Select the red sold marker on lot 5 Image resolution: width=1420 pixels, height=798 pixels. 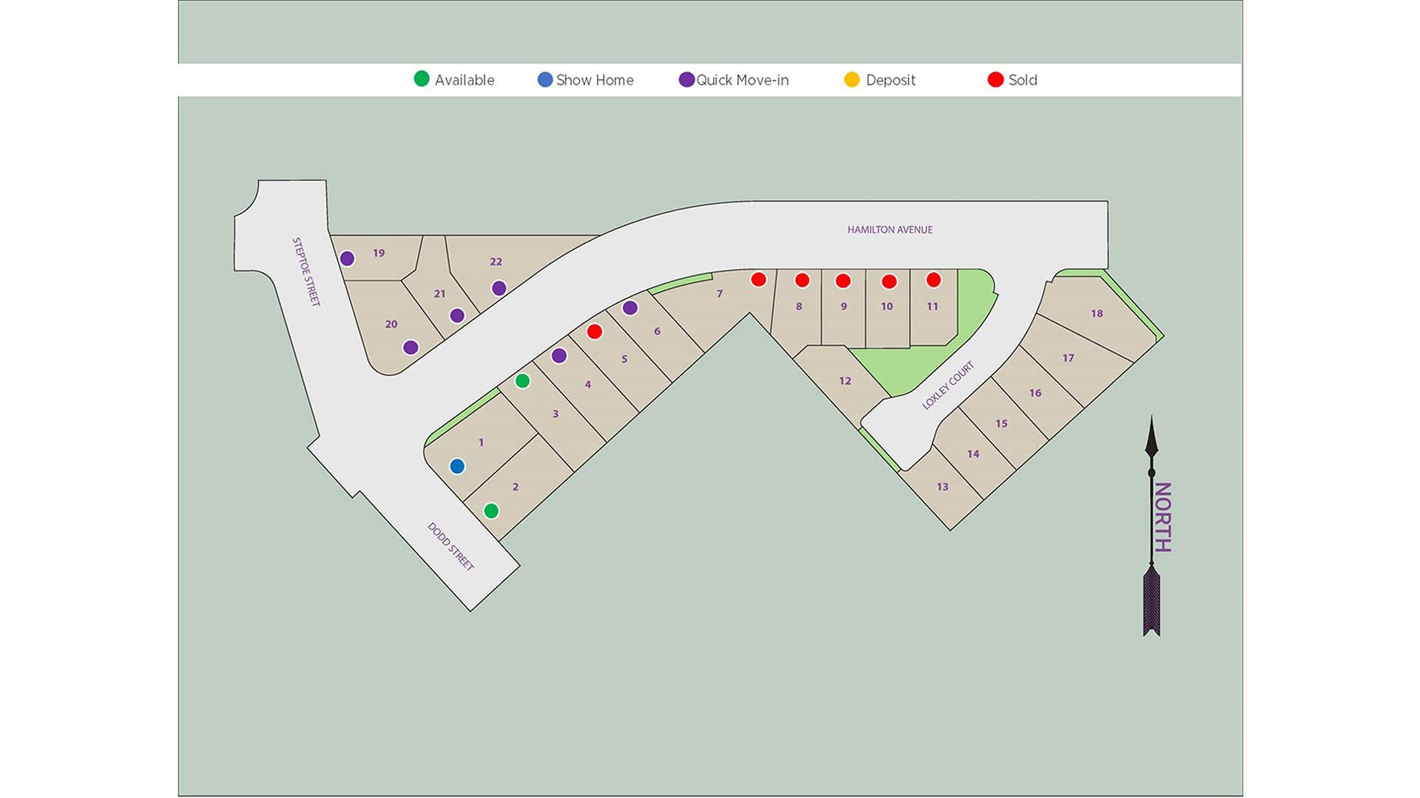pyautogui.click(x=595, y=332)
